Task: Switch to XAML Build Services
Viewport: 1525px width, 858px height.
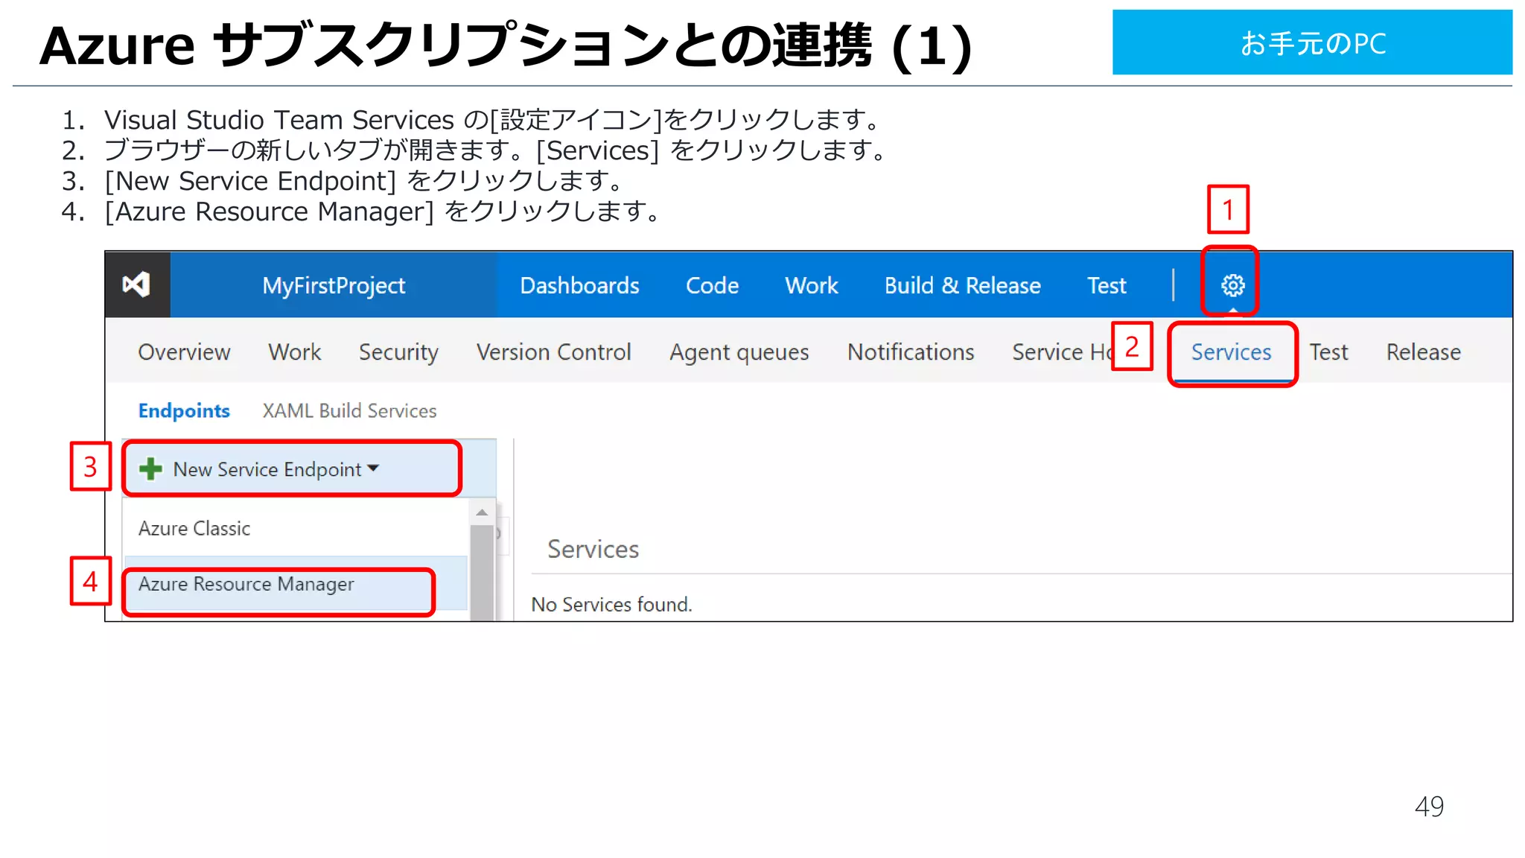Action: click(349, 410)
